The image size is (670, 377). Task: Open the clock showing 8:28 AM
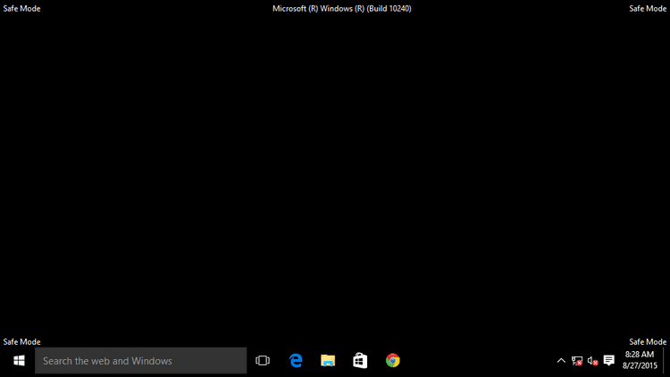click(640, 360)
